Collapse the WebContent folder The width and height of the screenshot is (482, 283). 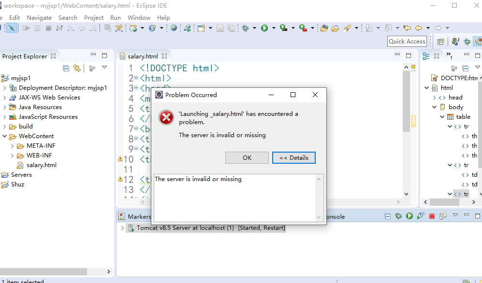tap(4, 136)
